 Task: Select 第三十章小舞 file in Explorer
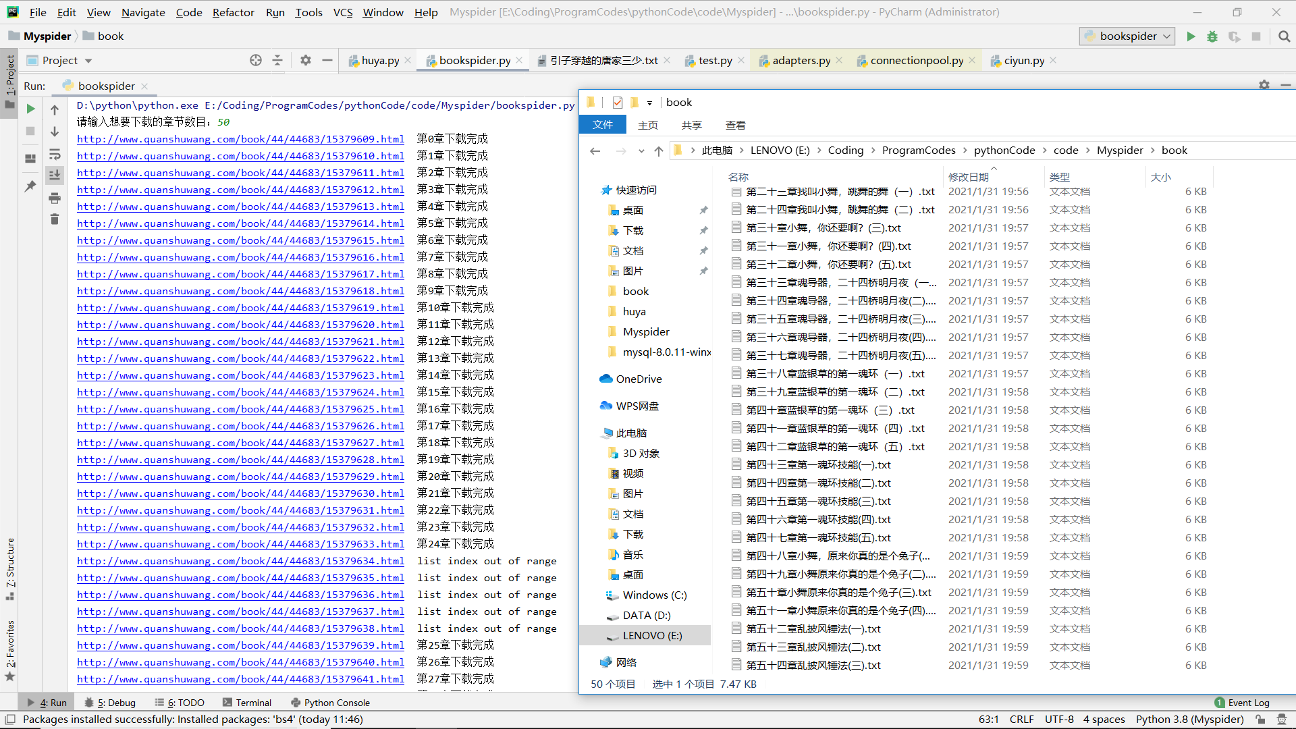tap(823, 228)
